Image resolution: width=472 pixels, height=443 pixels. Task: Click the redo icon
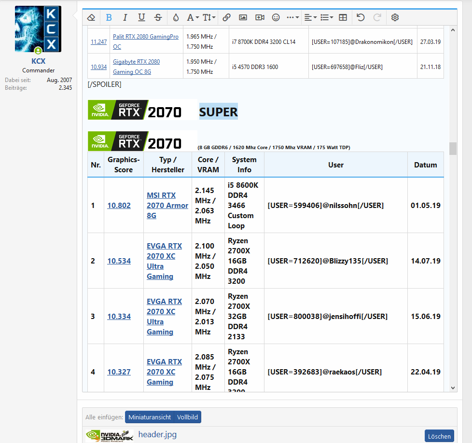coord(377,17)
